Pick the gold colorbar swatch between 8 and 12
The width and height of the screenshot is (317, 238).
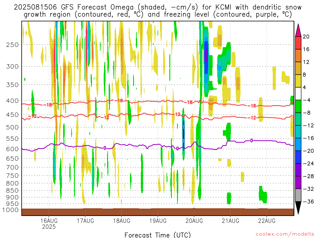coord(298,68)
